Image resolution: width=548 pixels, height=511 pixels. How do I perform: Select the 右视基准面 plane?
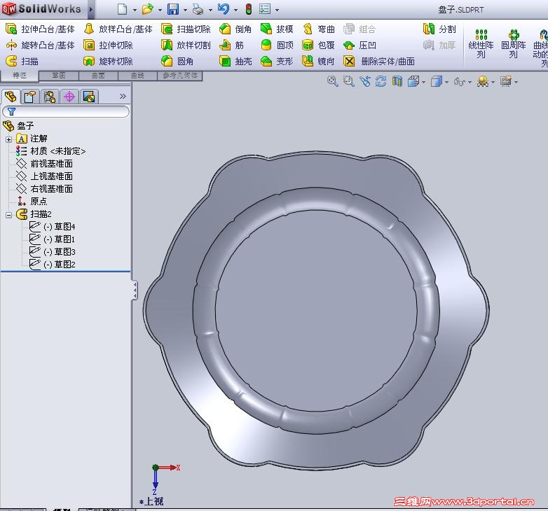tap(44, 189)
